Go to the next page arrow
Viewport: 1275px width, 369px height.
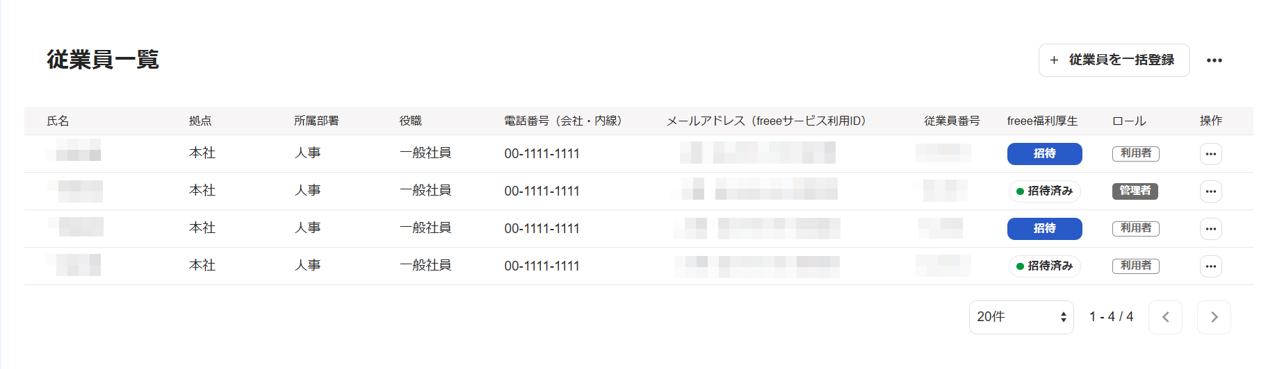point(1214,317)
